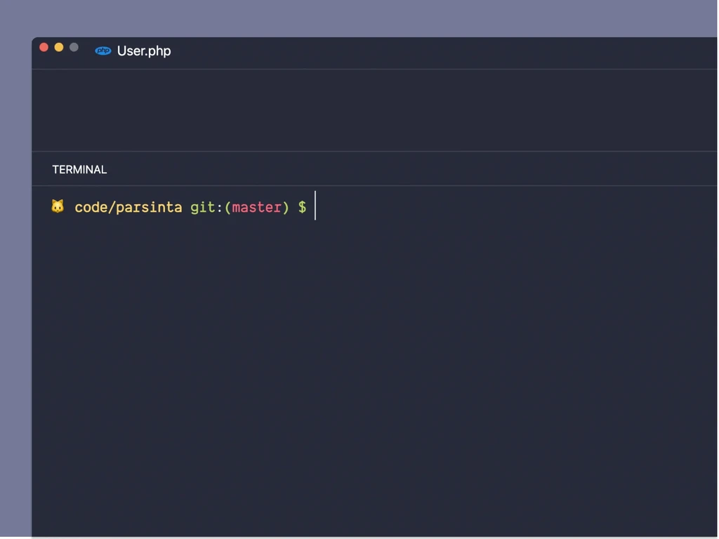Click the cat emoji in terminal prompt

click(58, 206)
